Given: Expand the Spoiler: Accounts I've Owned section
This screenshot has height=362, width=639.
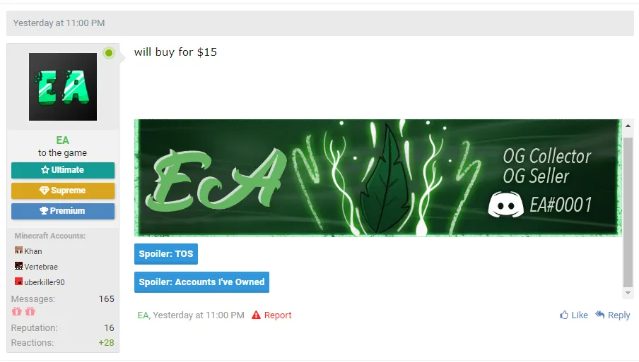Looking at the screenshot, I should (201, 282).
